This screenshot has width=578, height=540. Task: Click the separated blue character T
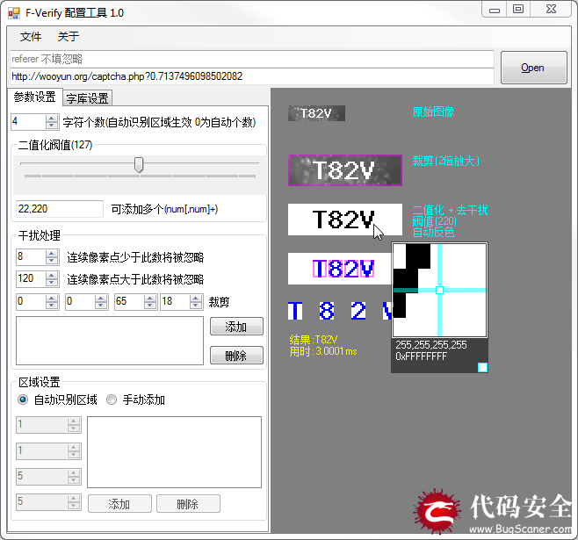295,311
